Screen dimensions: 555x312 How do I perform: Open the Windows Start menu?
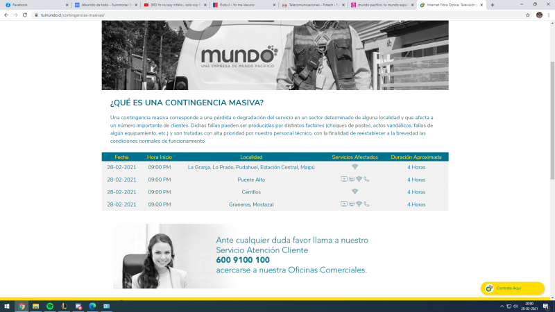[x=7, y=306]
